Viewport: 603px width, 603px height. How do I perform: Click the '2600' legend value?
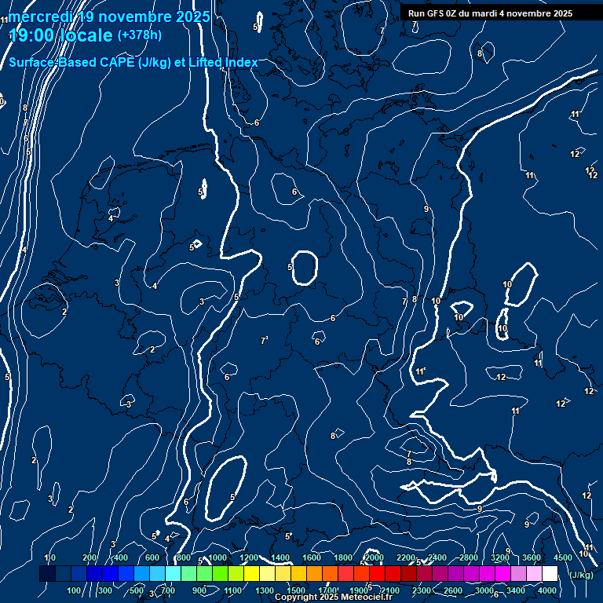point(452,590)
